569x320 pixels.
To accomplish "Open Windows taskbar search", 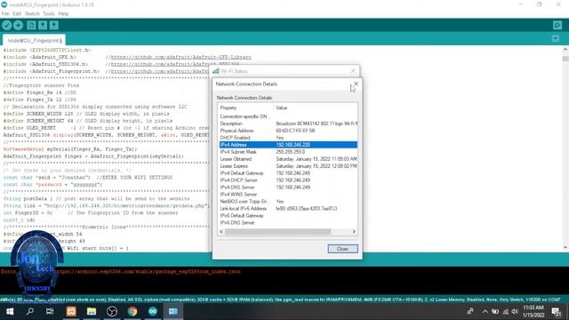I will (x=30, y=311).
